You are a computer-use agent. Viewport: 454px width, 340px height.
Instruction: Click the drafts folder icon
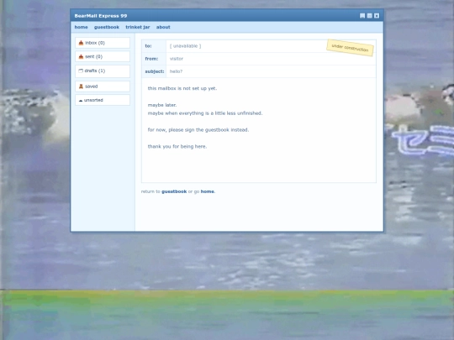point(81,71)
